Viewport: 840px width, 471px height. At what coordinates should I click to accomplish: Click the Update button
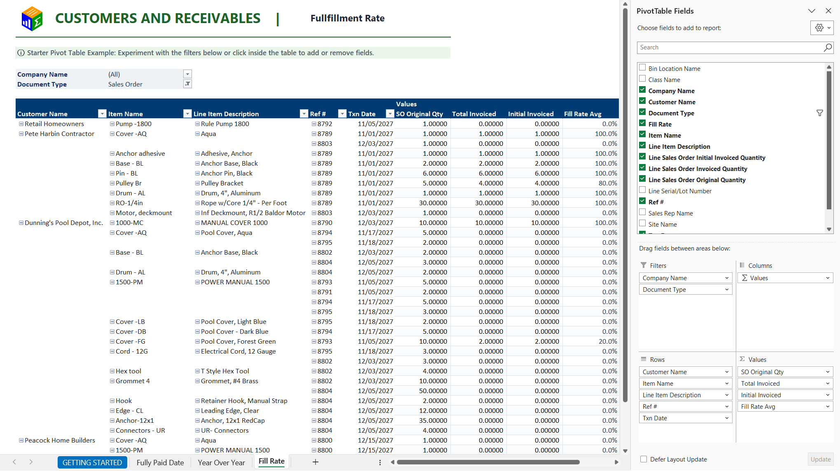(821, 459)
